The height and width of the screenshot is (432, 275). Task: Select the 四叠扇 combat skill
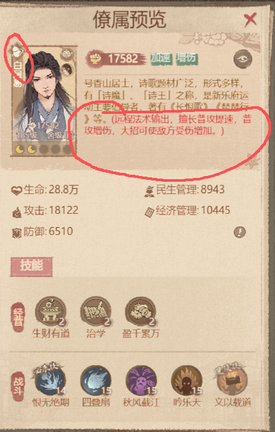point(96,381)
